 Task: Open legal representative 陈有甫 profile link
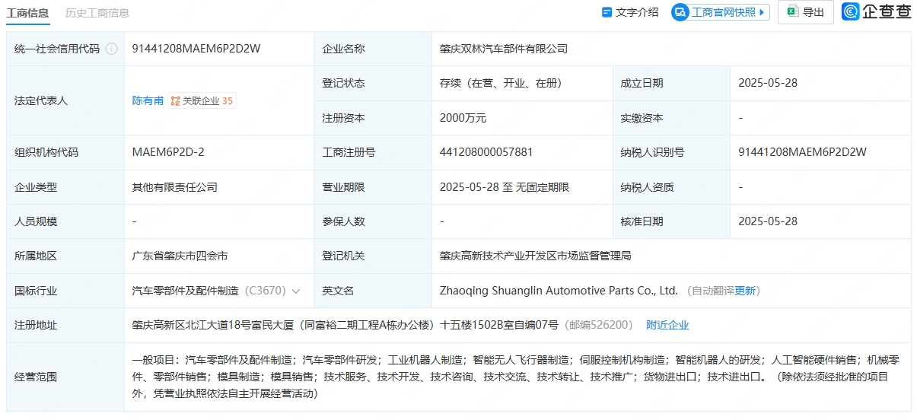148,100
